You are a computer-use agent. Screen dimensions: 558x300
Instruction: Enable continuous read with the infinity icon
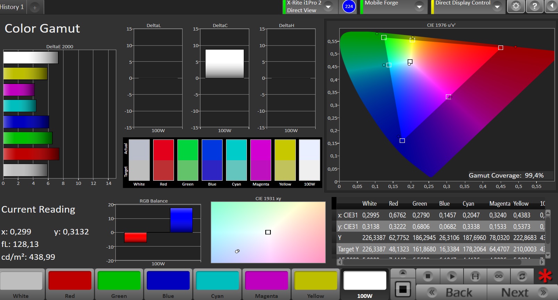[499, 276]
